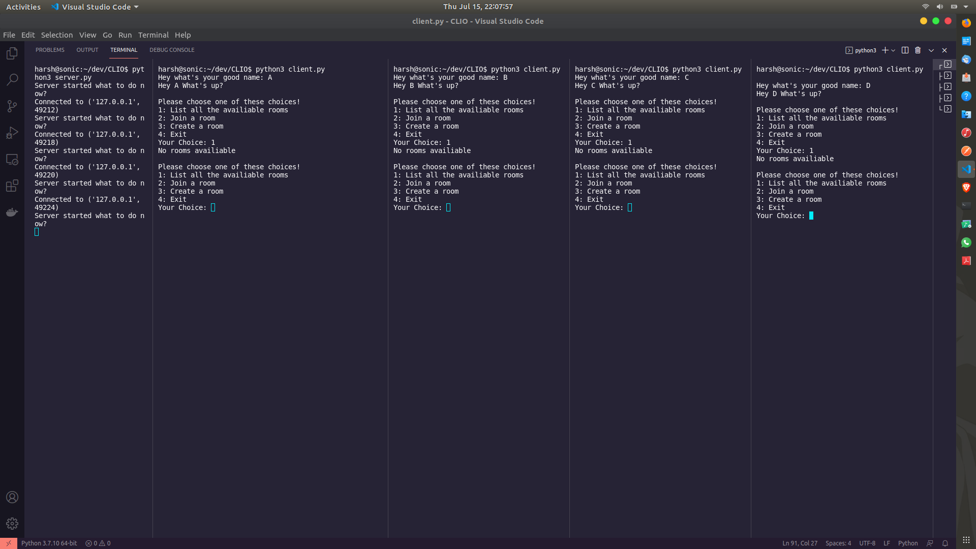Open Brave browser from the dock

click(966, 187)
